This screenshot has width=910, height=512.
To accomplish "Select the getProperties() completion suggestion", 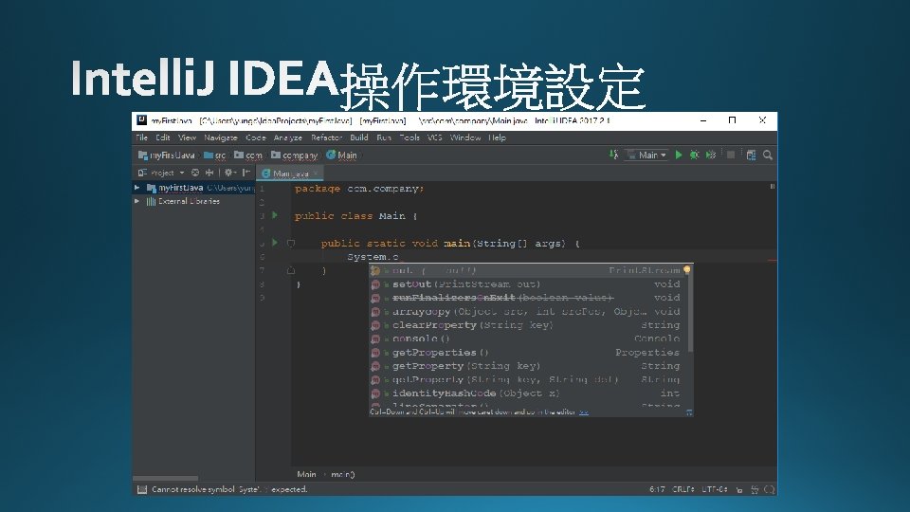I will pyautogui.click(x=528, y=353).
